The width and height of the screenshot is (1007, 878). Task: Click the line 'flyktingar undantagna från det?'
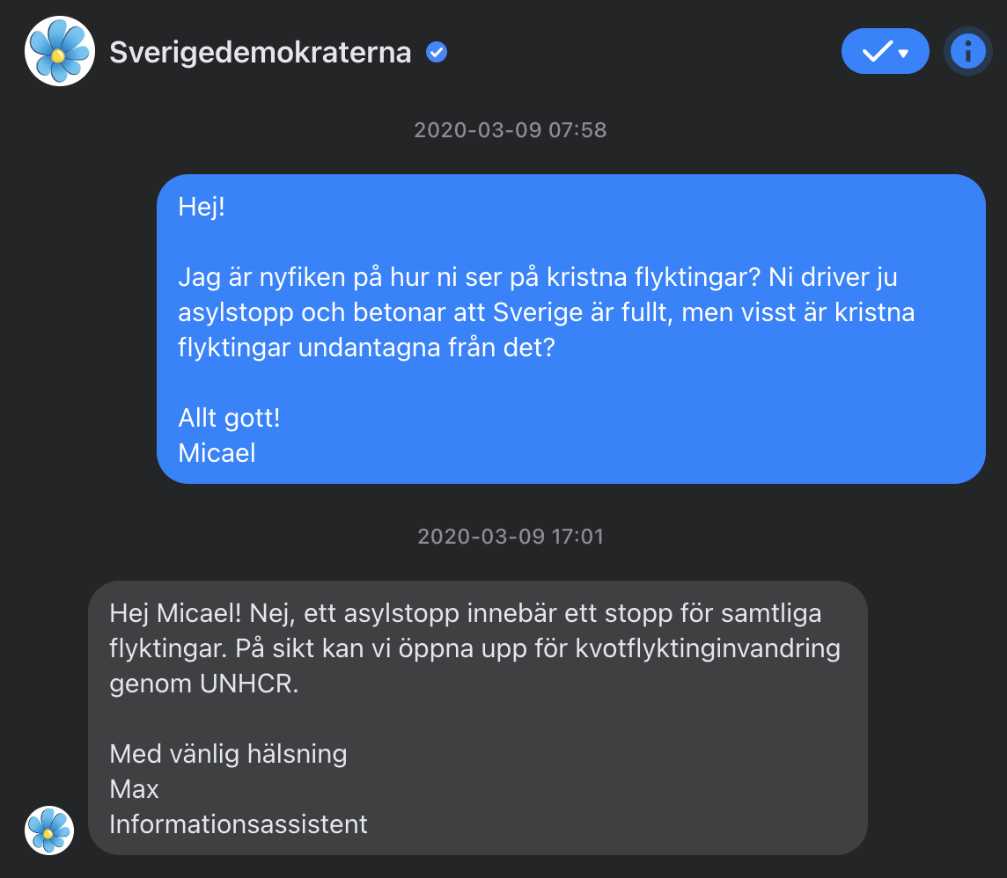[366, 348]
